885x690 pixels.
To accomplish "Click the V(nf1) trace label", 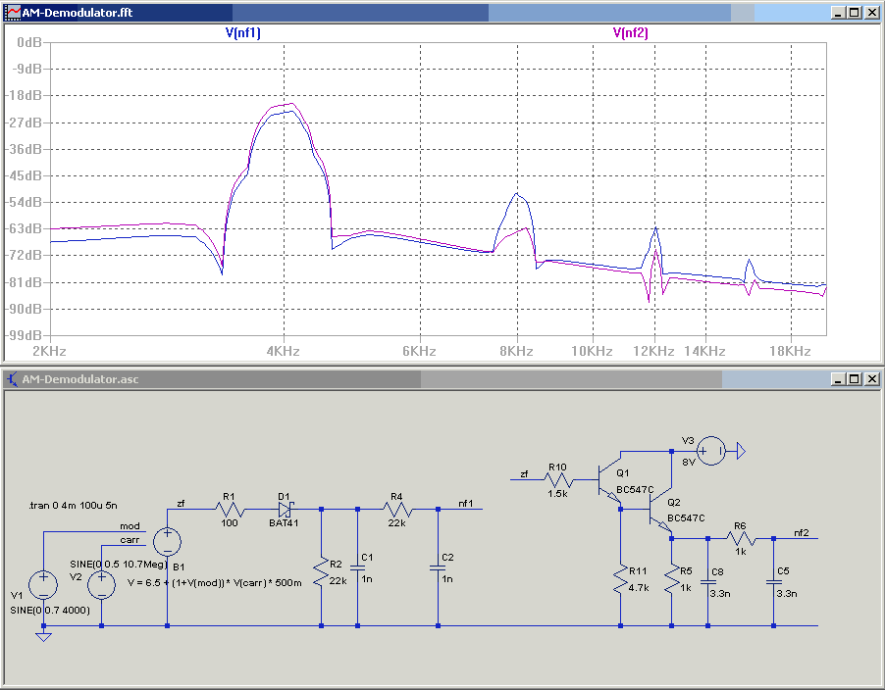I will [x=242, y=32].
